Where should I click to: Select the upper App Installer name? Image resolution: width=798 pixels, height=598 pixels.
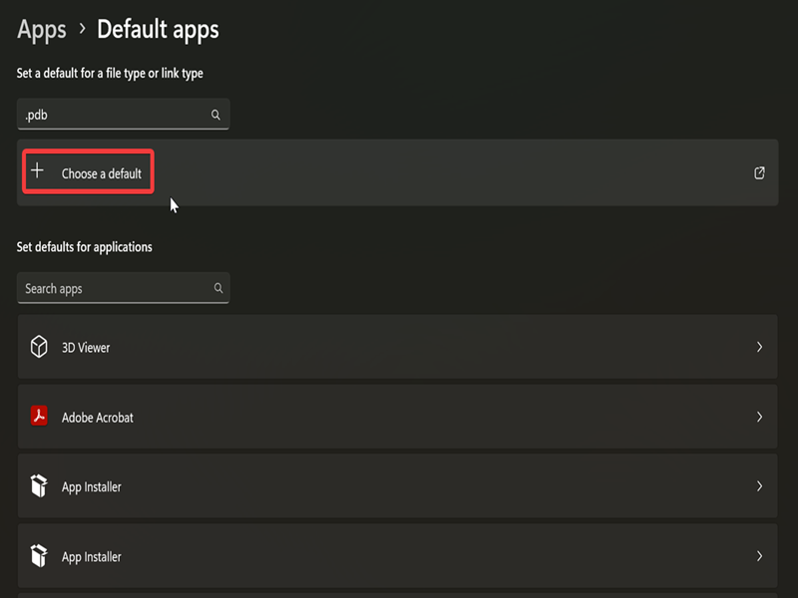pyautogui.click(x=92, y=487)
